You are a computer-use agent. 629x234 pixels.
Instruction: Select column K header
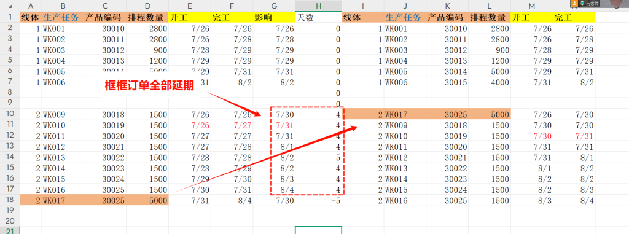pos(447,6)
